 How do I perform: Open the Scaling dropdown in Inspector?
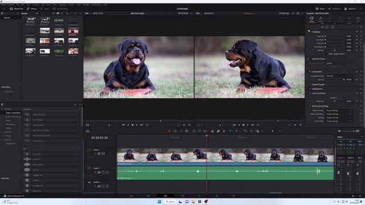coord(339,118)
